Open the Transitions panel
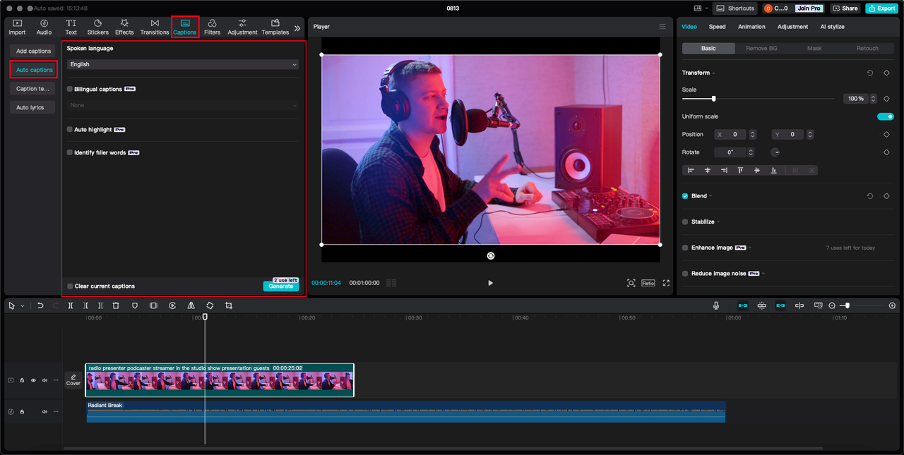Screen dimensions: 904x455 tap(155, 27)
